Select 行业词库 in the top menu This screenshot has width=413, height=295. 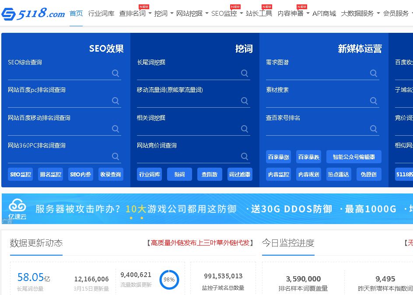(x=101, y=13)
